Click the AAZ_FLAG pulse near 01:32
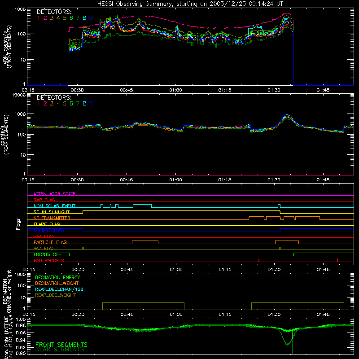The width and height of the screenshot is (359, 359). pyautogui.click(x=280, y=249)
